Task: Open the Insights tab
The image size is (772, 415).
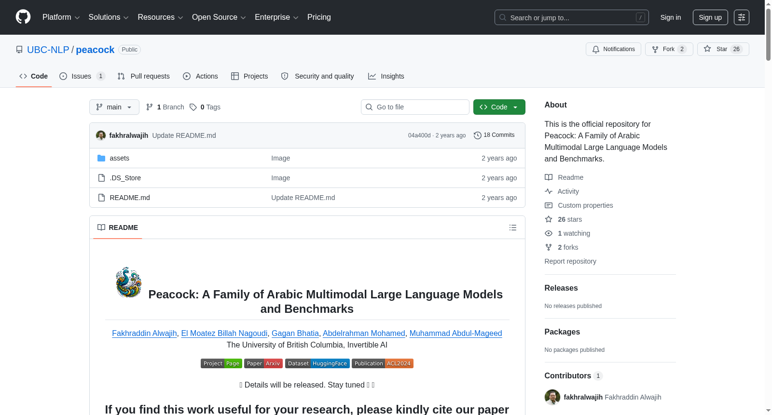Action: point(386,76)
